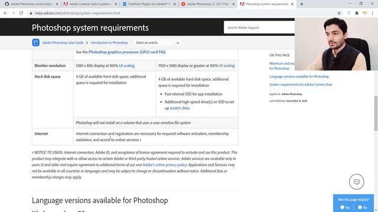This screenshot has width=378, height=212.
Task: Open the chat bubble support icon
Action: coord(357,182)
